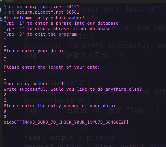Image resolution: width=166 pixels, height=147 pixels.
Task: Click the 'Please enter your data:' prompt
Action: pos(33,51)
